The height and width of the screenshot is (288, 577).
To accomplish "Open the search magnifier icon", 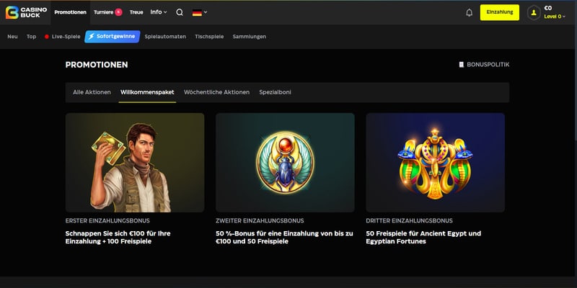I will pyautogui.click(x=180, y=12).
